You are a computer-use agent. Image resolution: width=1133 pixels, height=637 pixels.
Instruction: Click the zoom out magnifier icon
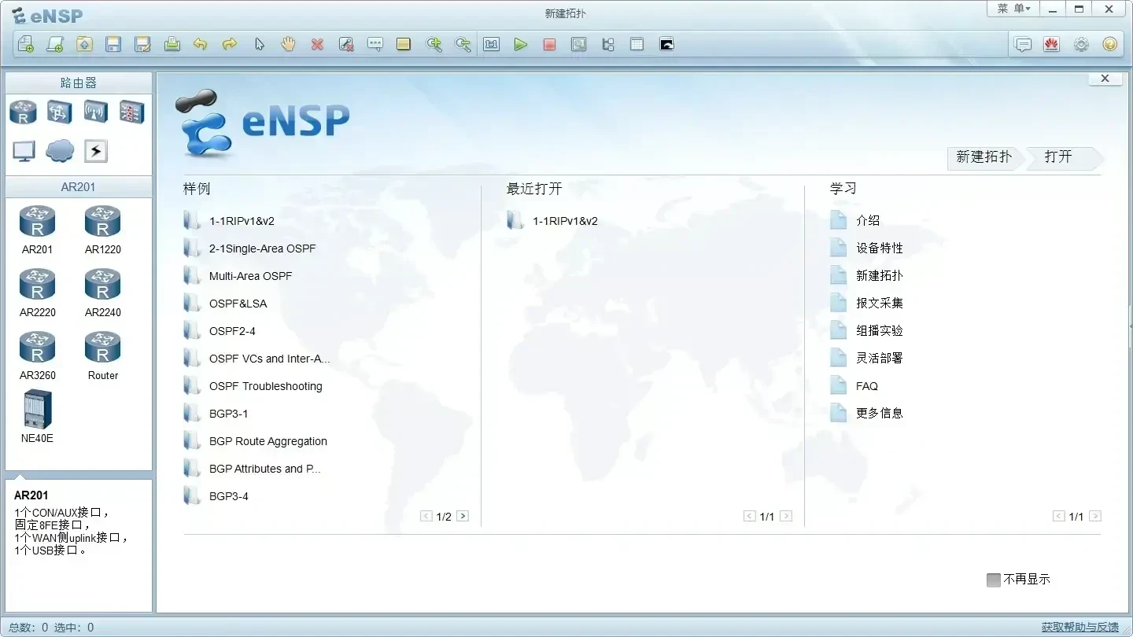coord(463,44)
